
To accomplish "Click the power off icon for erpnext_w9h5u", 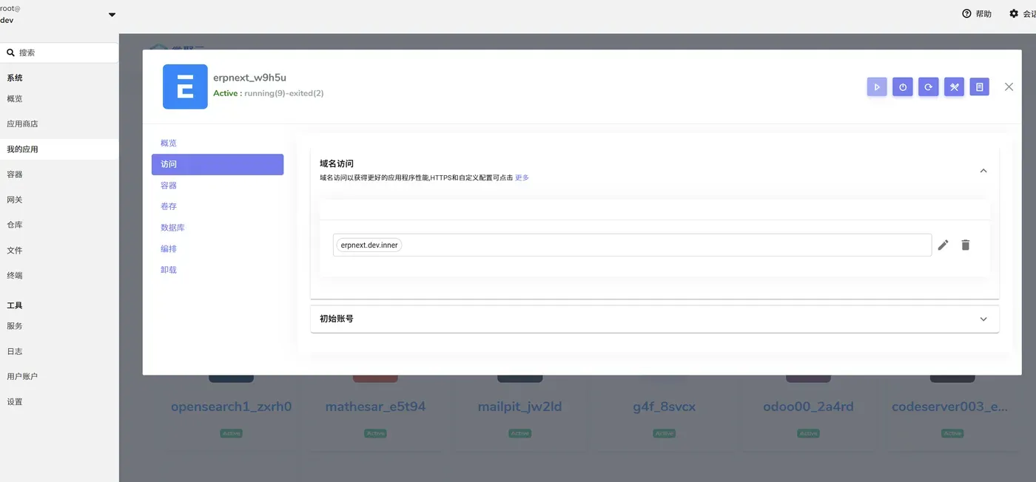I will pyautogui.click(x=902, y=86).
